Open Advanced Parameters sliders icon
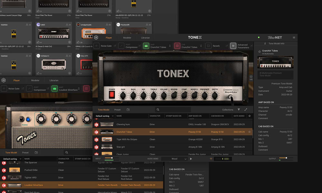322x193 pixels. coord(233,46)
